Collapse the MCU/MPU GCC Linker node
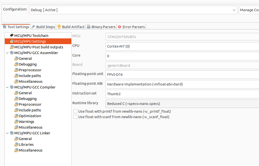This screenshot has width=259, height=166. [8, 133]
